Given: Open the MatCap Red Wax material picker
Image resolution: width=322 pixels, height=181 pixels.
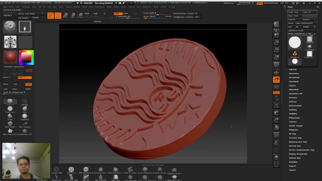Looking at the screenshot, I should (10, 57).
